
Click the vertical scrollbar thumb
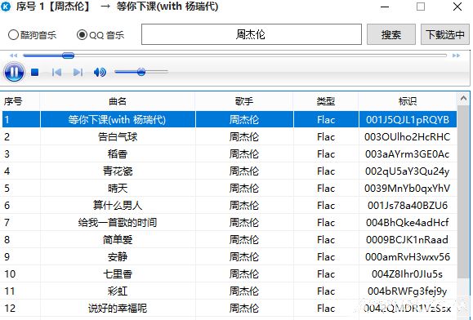point(464,192)
